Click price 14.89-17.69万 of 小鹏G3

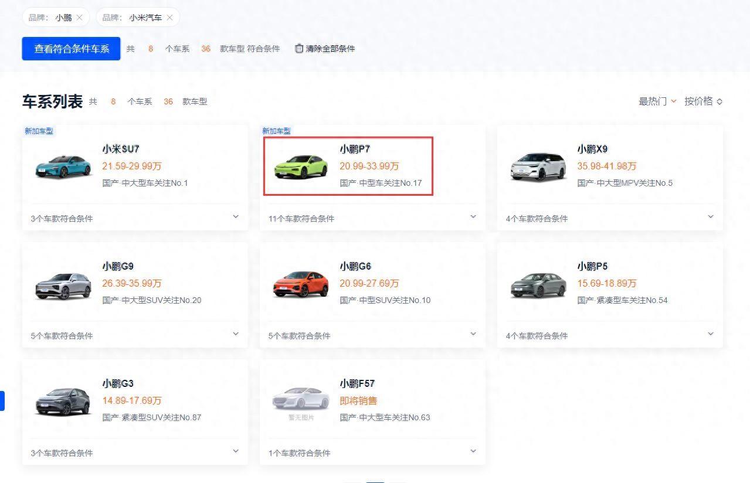click(x=132, y=400)
